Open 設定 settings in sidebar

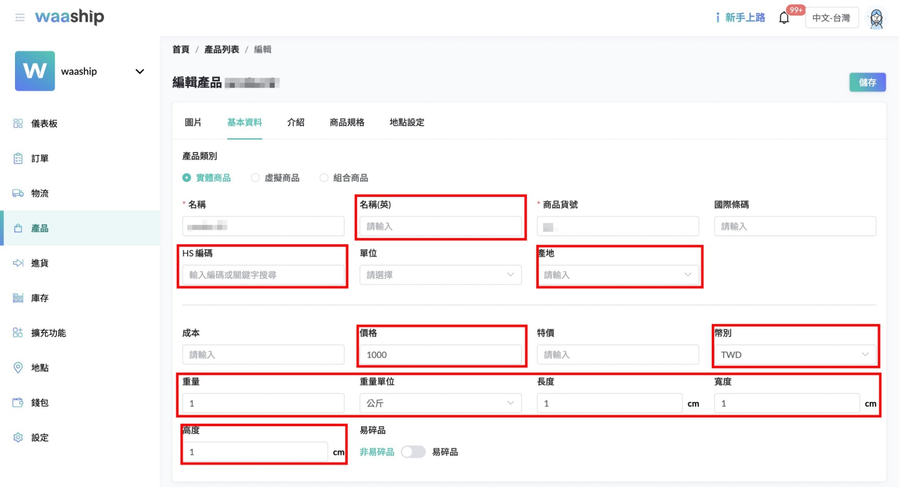(x=39, y=438)
